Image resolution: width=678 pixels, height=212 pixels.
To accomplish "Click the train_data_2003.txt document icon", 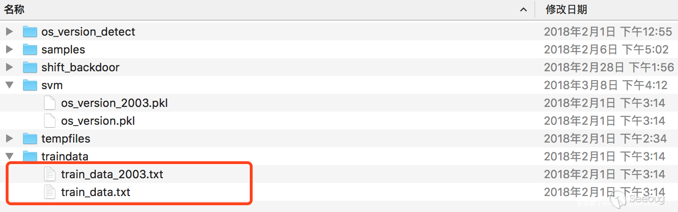I will point(49,174).
